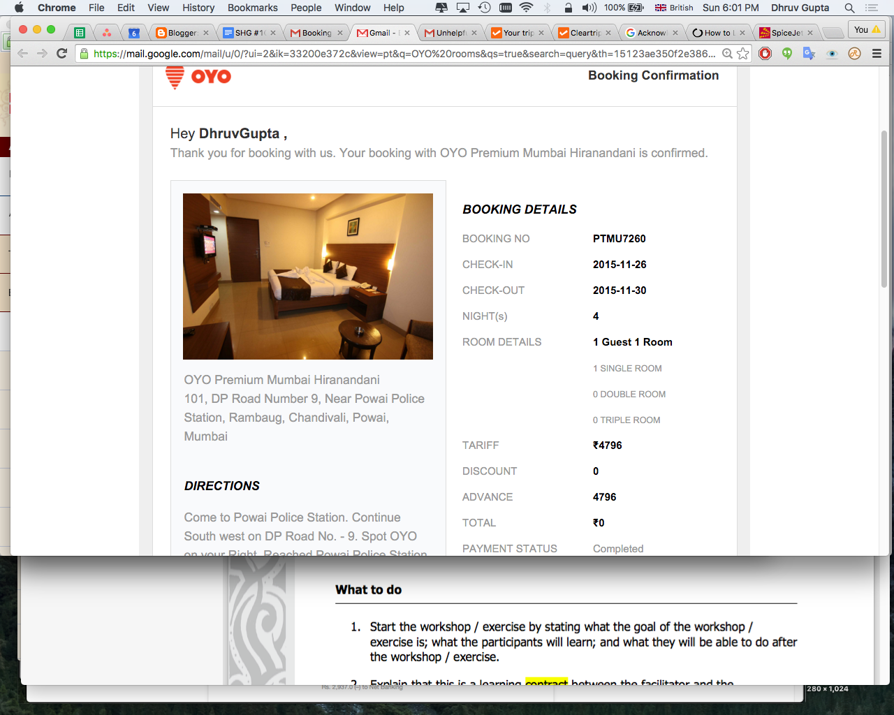Click the URL address bar
The height and width of the screenshot is (715, 894).
click(x=405, y=54)
